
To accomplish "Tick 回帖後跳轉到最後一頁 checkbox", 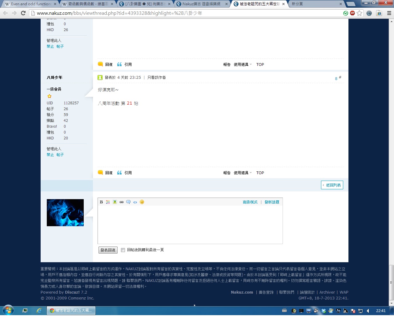I will click(x=123, y=250).
